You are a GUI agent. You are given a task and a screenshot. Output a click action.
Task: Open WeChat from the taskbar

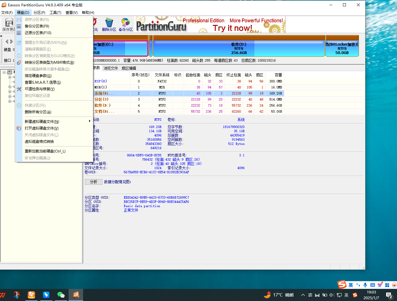coord(61,295)
